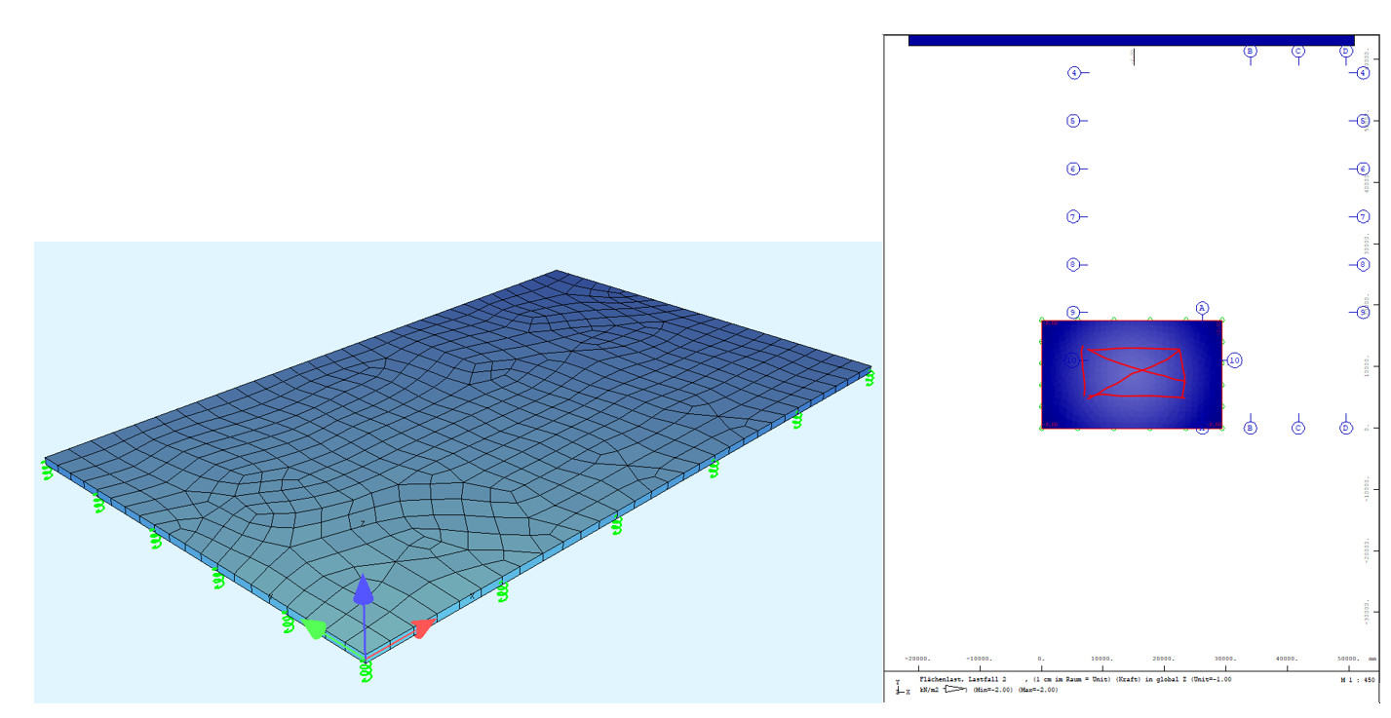The width and height of the screenshot is (1391, 718).
Task: Click bottom grid marker C
Action: (x=1298, y=428)
